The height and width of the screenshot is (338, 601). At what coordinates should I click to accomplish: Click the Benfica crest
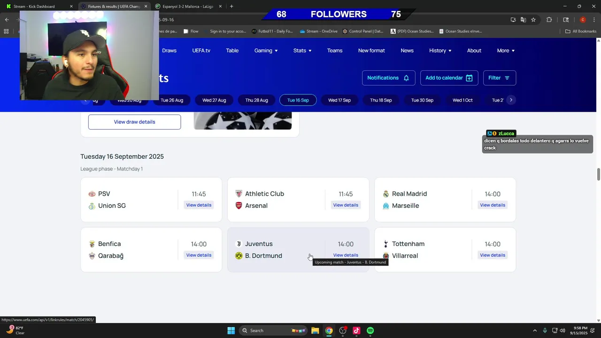(92, 244)
